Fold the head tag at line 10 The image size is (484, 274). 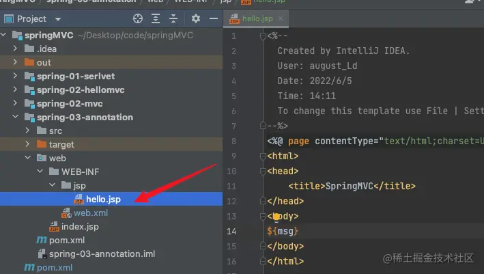[263, 171]
